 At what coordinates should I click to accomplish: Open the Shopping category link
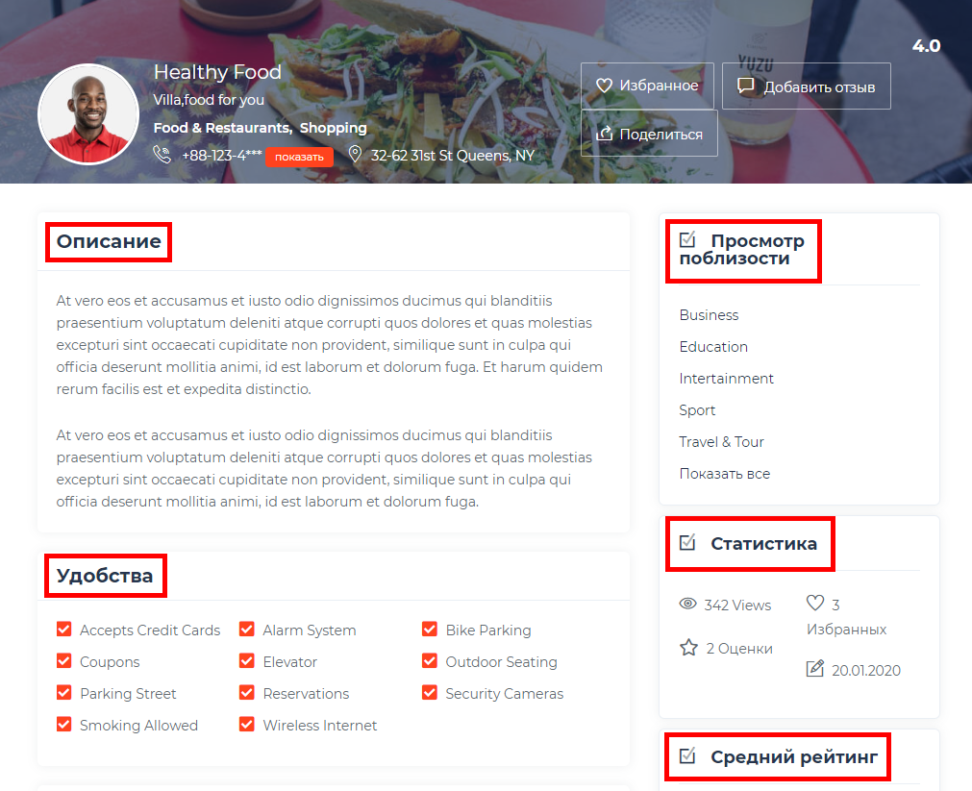[334, 128]
